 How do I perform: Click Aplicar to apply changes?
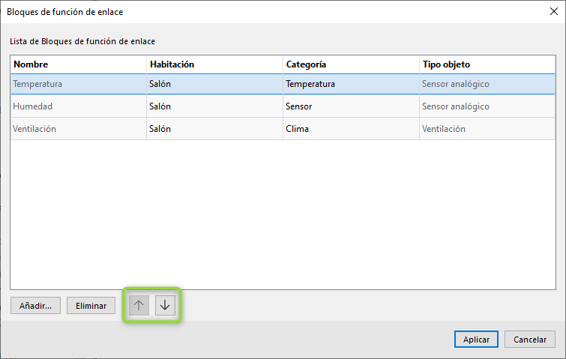point(476,340)
